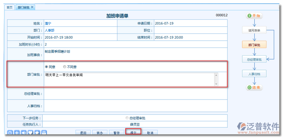This screenshot has width=283, height=138.
Task: Click the end time 2016-07-19 20:00
Action: coord(169,37)
